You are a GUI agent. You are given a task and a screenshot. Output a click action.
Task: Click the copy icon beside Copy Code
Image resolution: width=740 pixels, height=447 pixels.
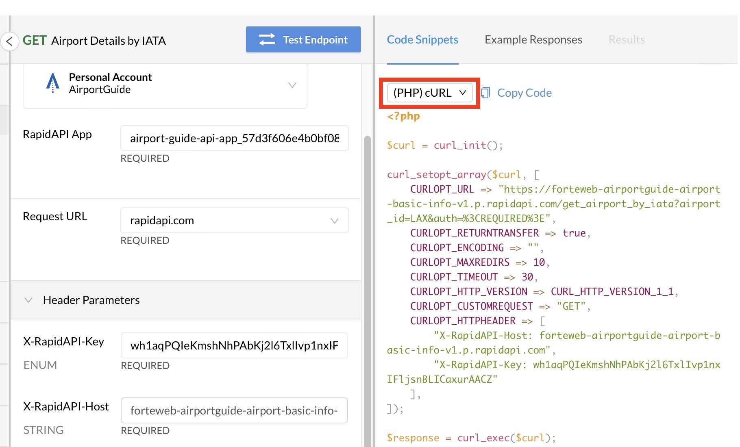coord(485,93)
